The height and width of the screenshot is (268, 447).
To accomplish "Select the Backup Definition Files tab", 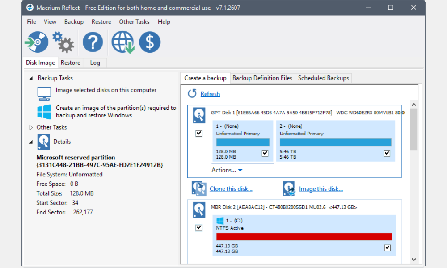I will [x=262, y=78].
